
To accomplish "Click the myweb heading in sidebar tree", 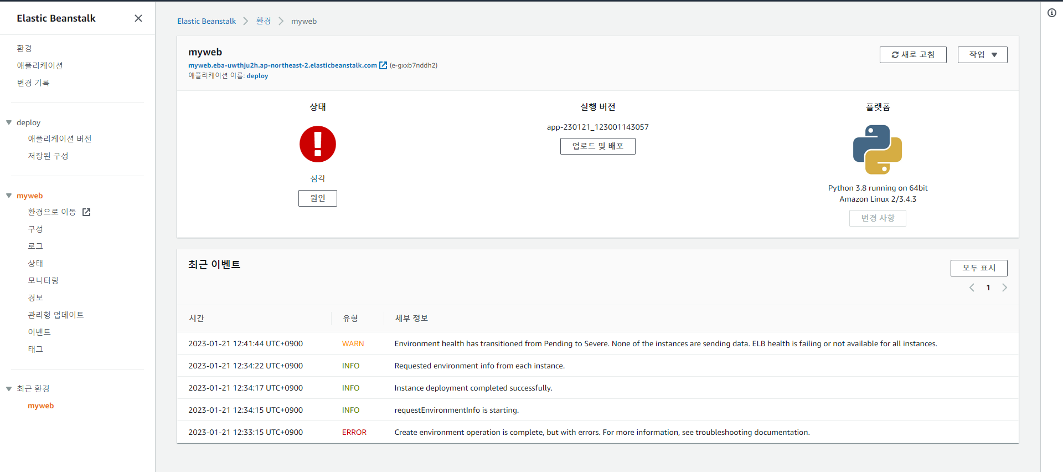I will [x=30, y=196].
